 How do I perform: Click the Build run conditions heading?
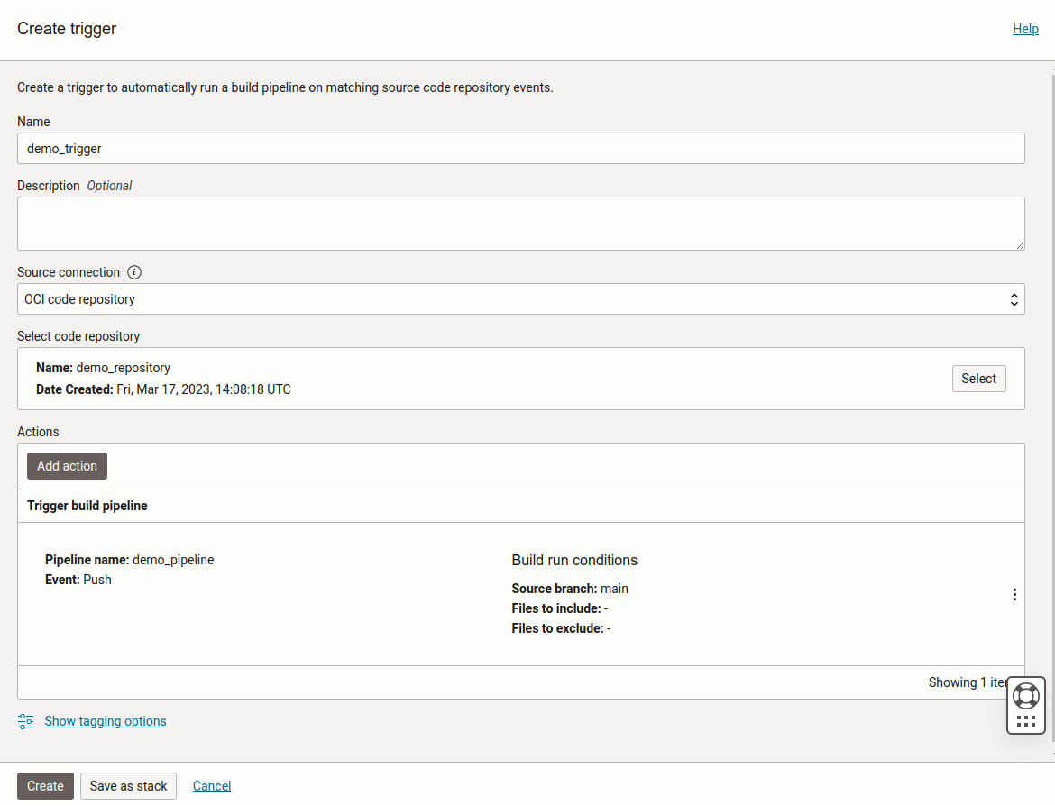tap(574, 560)
